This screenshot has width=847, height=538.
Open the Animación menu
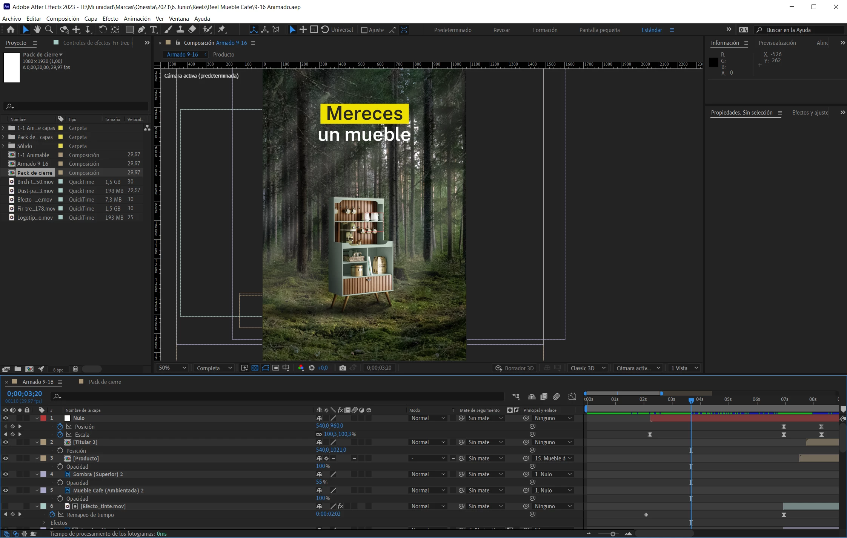click(x=137, y=18)
